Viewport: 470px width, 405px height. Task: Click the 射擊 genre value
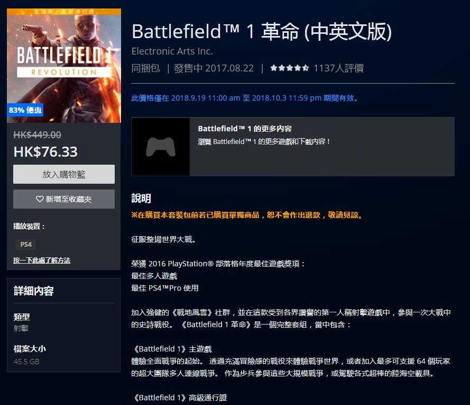(x=21, y=328)
